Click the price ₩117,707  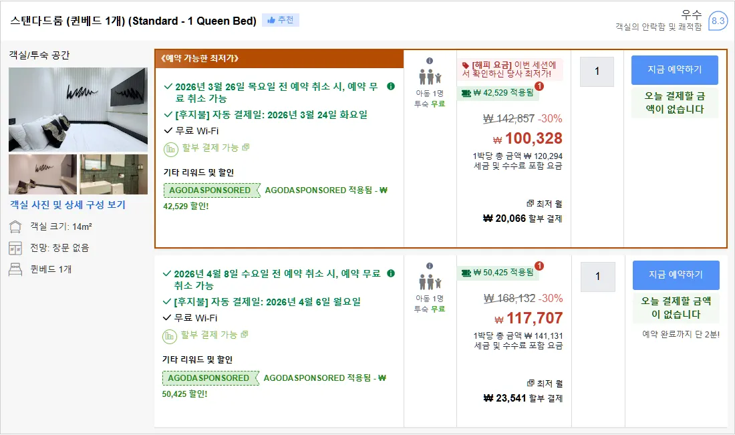click(x=529, y=318)
